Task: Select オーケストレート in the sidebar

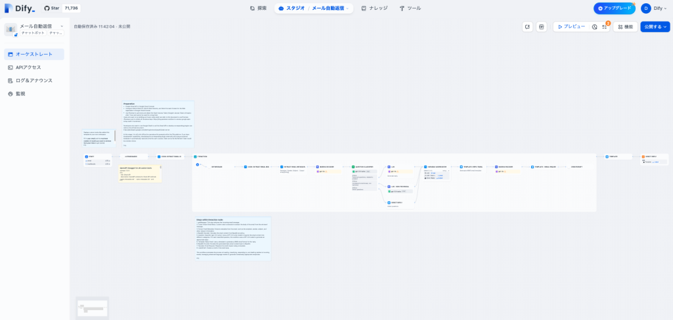Action: point(34,55)
